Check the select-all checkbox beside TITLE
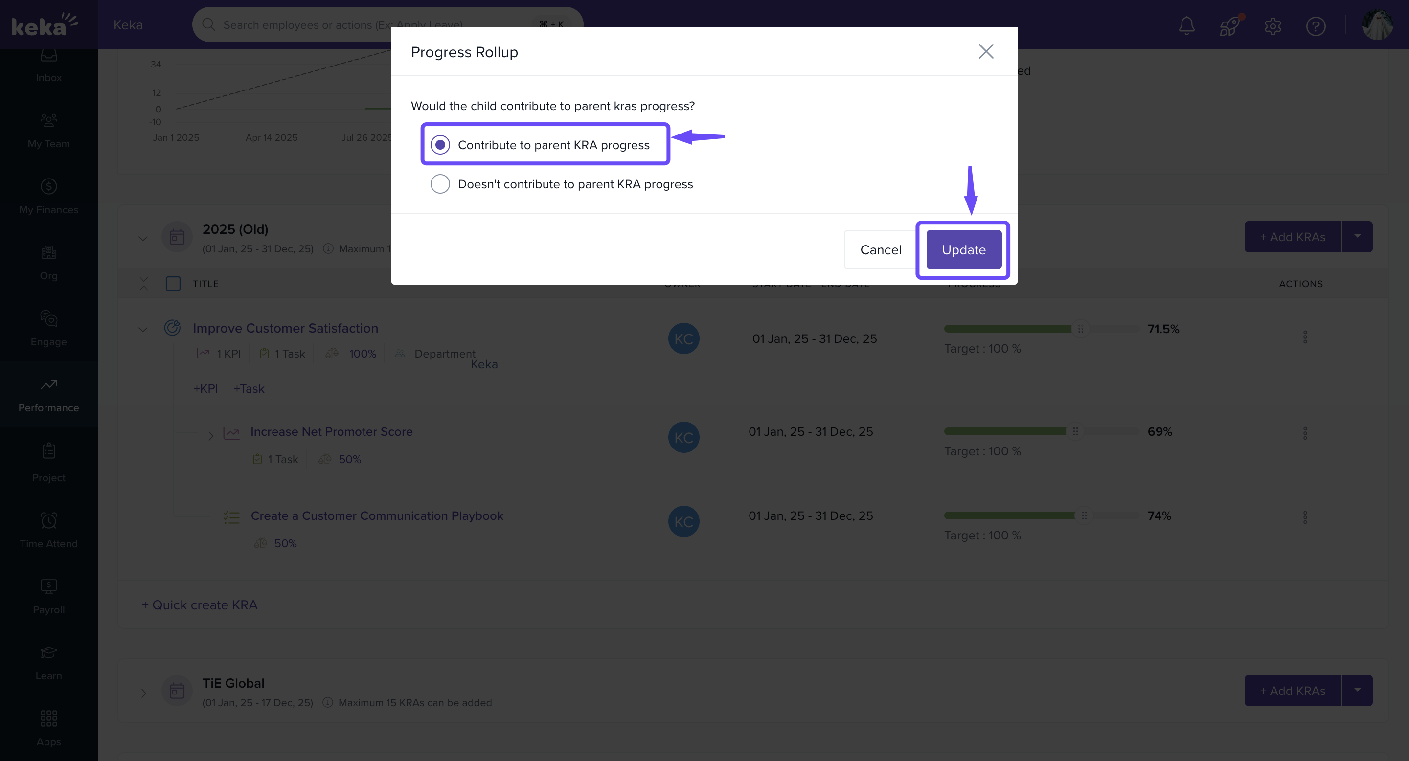1409x761 pixels. click(173, 284)
